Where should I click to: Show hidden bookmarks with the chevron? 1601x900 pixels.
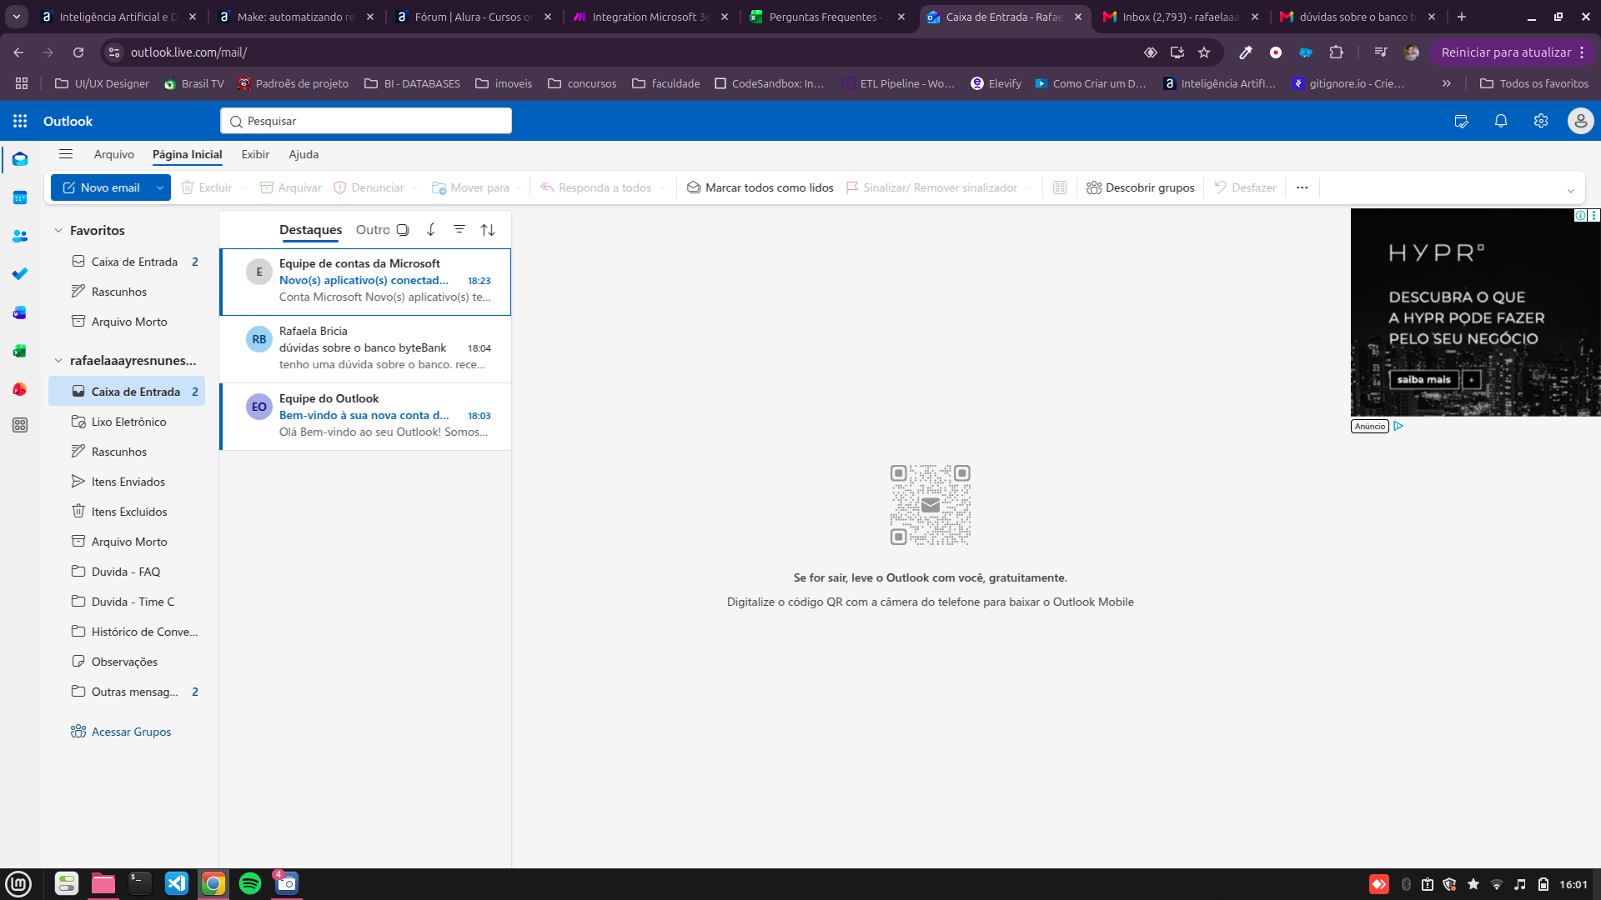(1447, 83)
